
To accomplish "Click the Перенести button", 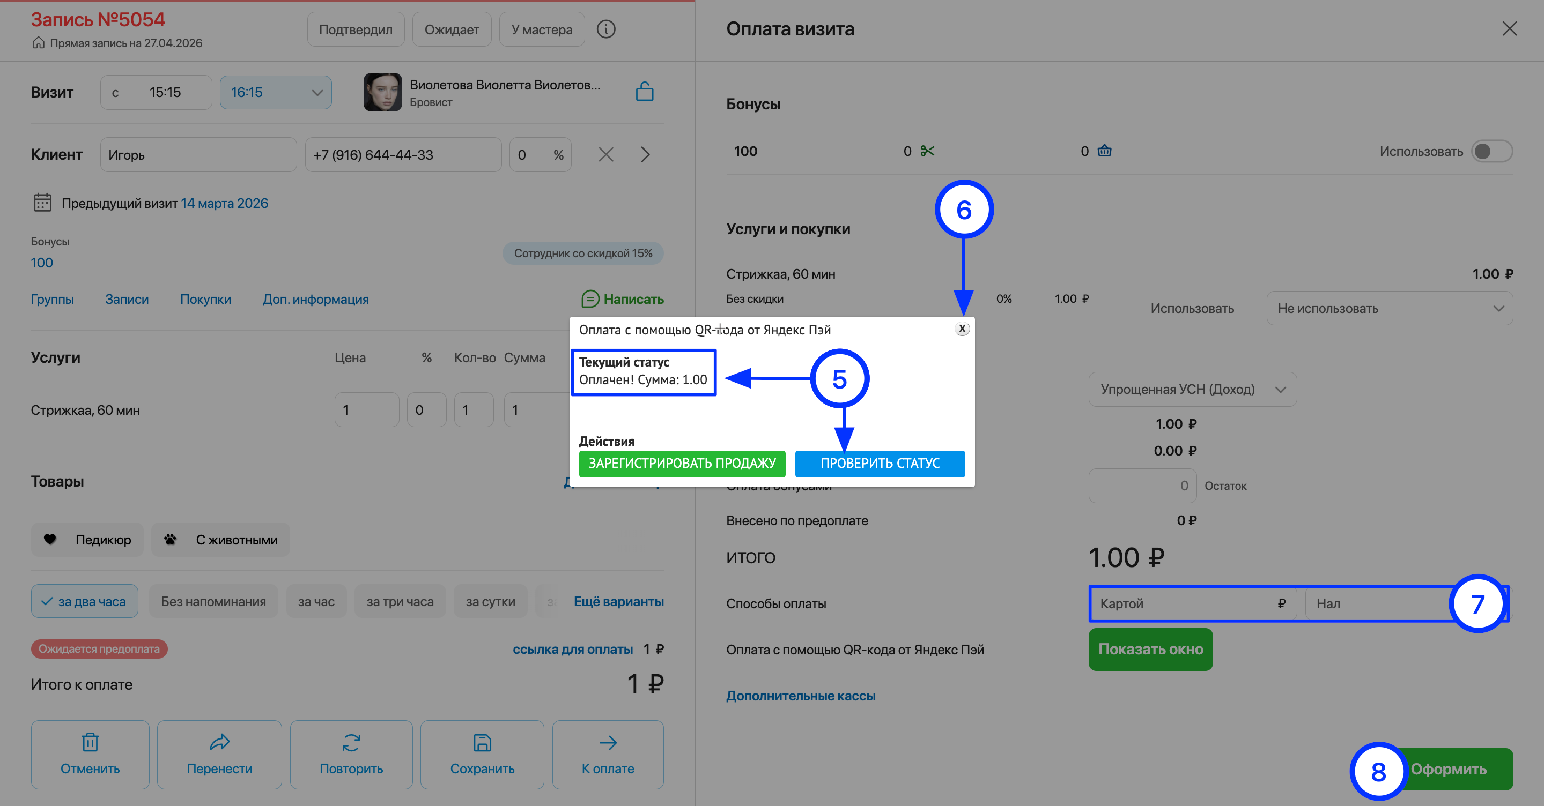I will pos(219,755).
